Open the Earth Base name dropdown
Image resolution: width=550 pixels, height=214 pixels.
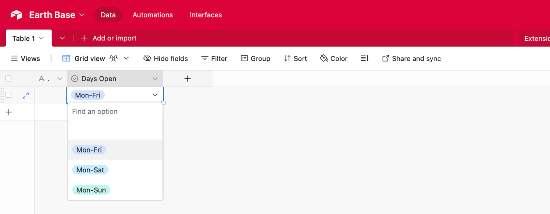pos(57,15)
